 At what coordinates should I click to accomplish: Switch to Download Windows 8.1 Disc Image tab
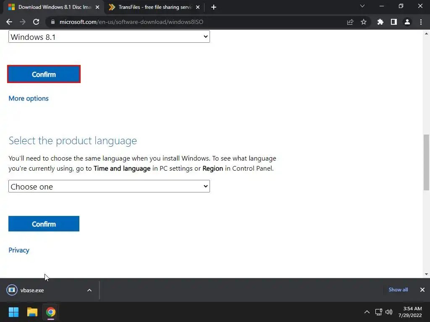tap(54, 7)
